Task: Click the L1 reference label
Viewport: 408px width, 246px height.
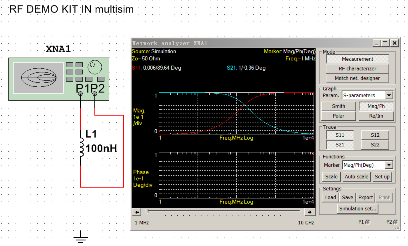Action: tap(91, 134)
